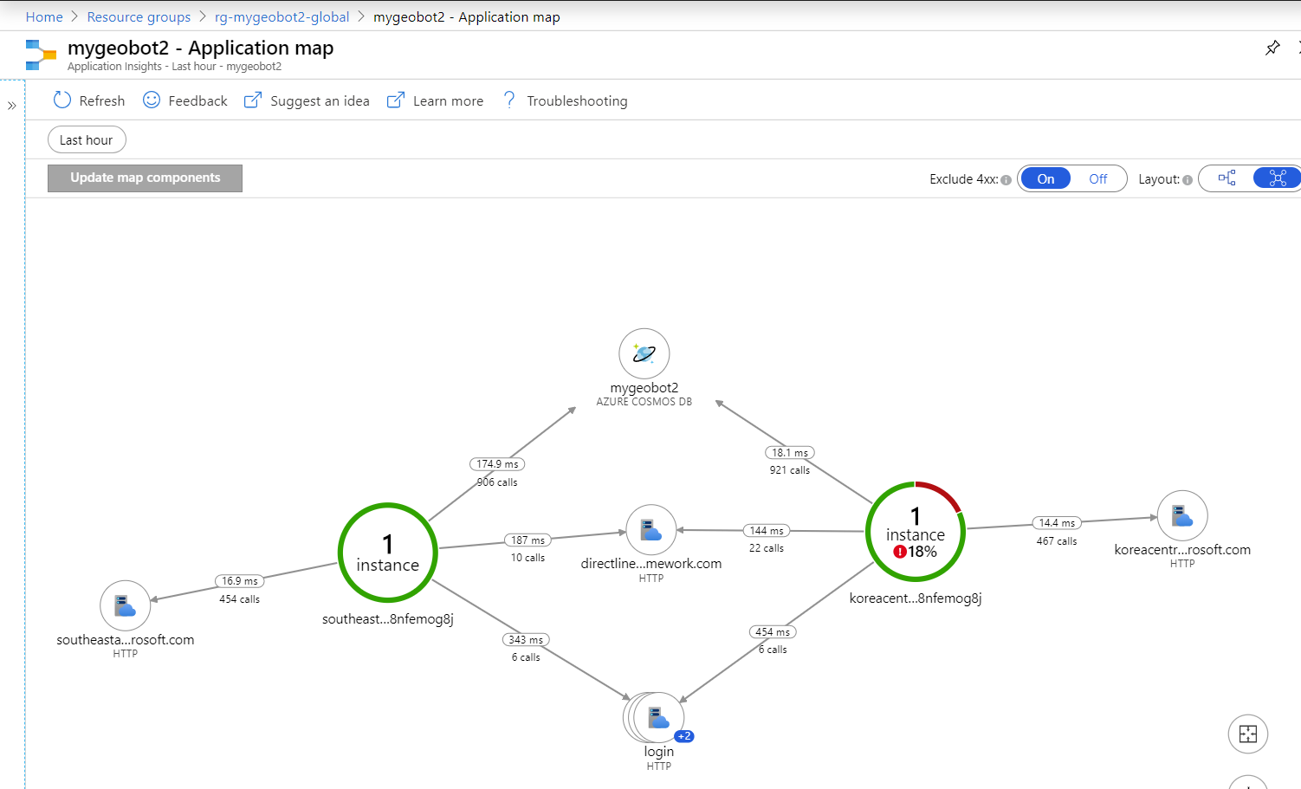
Task: Open the Last hour time range selector
Action: pyautogui.click(x=87, y=139)
